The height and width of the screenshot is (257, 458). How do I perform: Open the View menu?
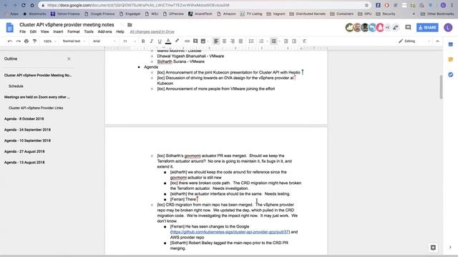(44, 31)
